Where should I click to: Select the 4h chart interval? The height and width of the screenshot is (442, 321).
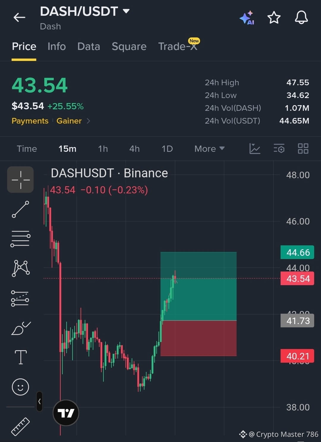[x=134, y=149]
